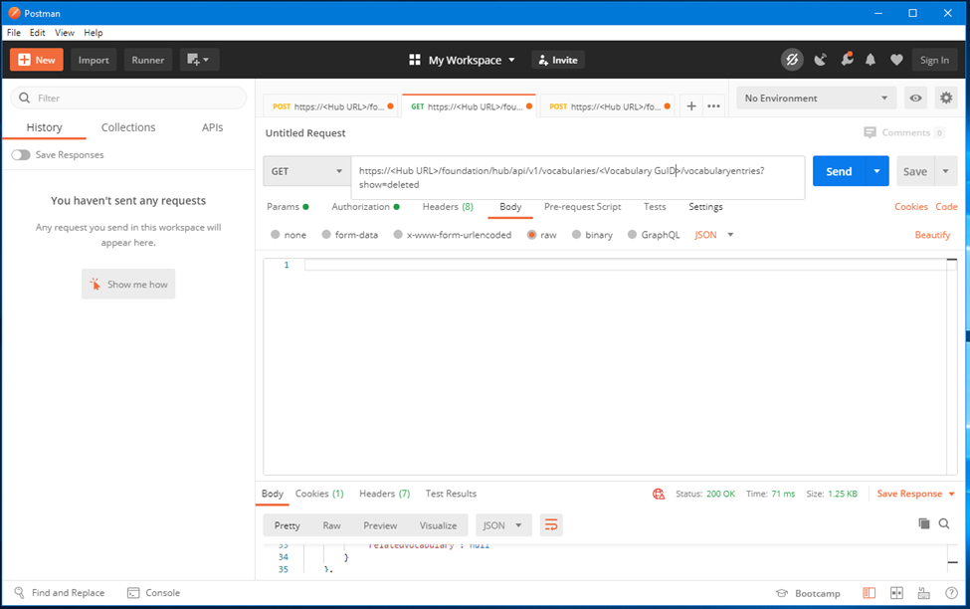Open the Headers request tab
The width and height of the screenshot is (970, 609).
pos(447,207)
